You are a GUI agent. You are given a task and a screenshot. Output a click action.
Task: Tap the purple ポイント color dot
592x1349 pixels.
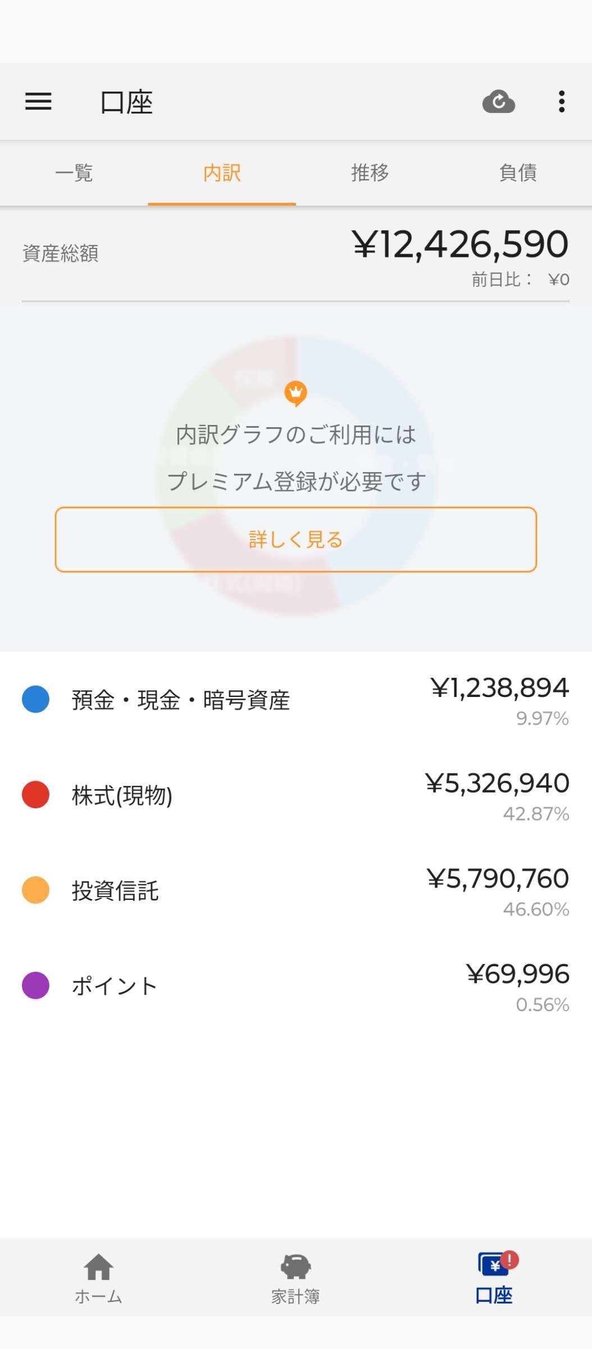pos(35,985)
